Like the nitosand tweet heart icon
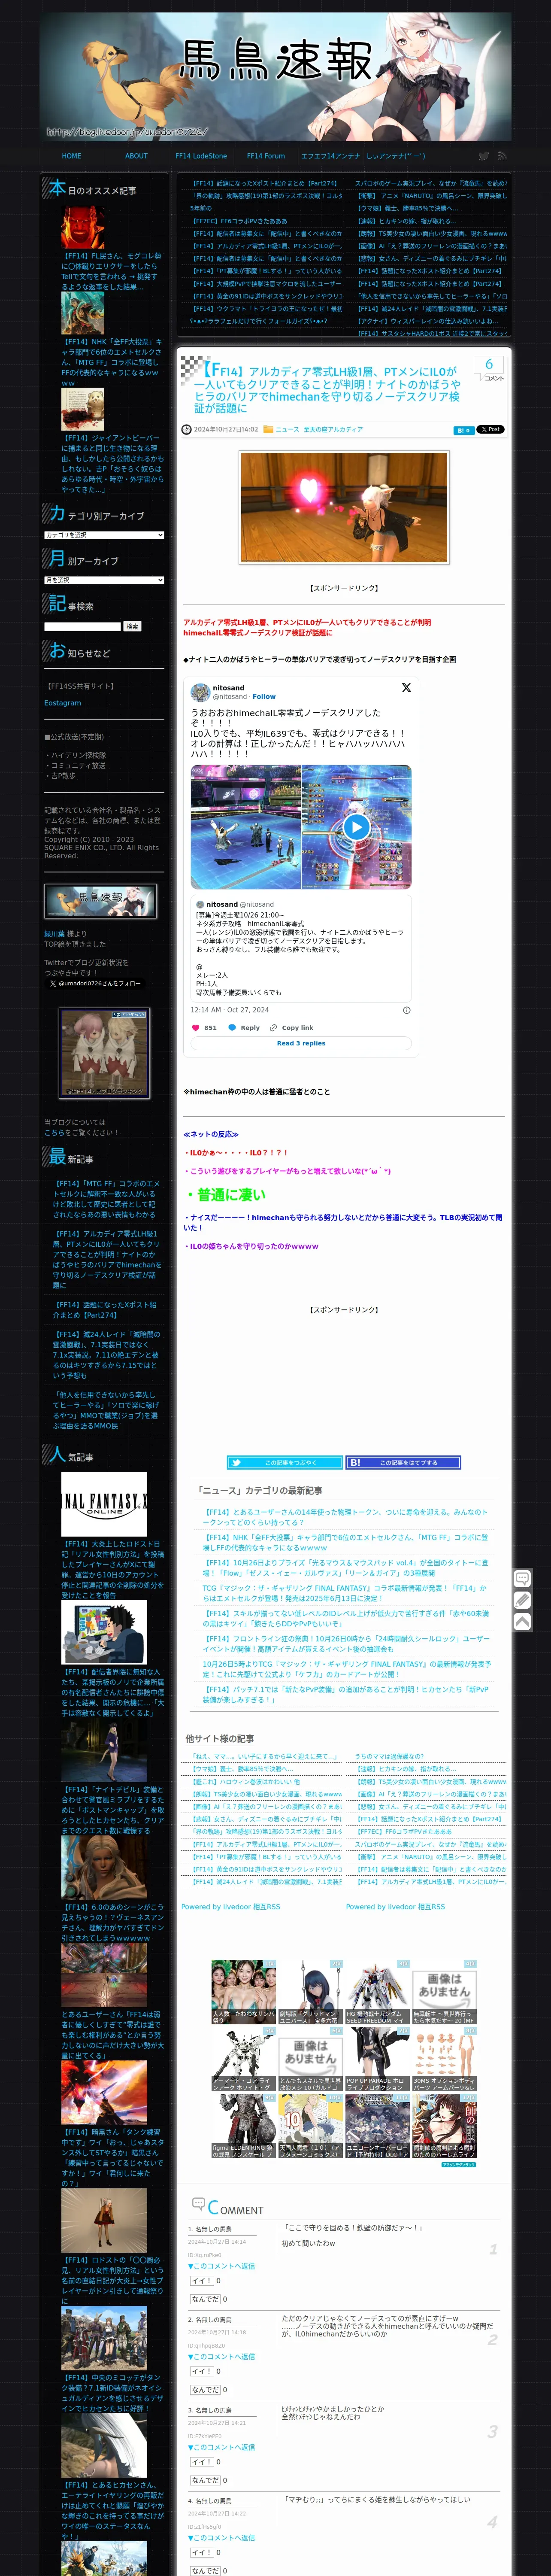 [196, 1027]
